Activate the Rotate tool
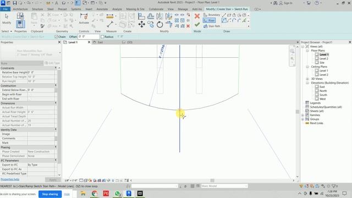Viewport: 352px width, 198px height. [159, 24]
